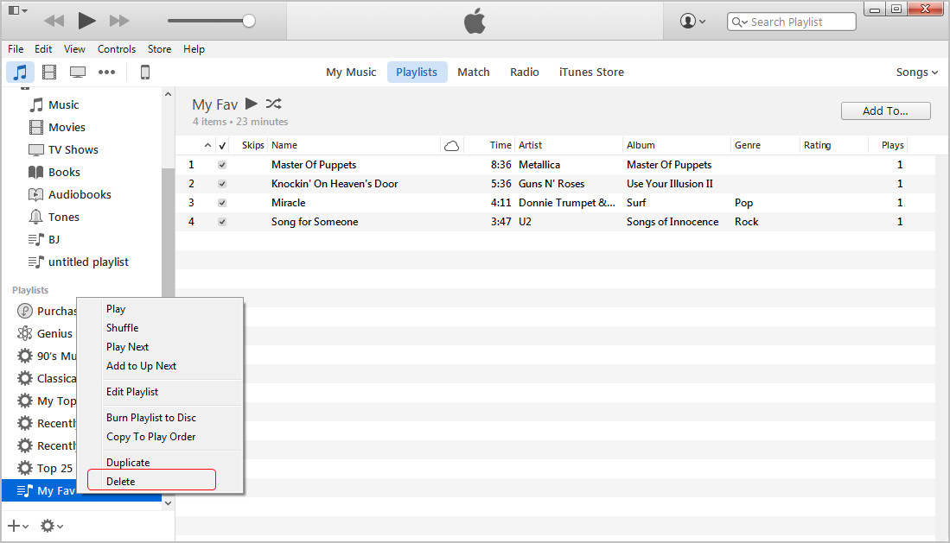Open the My Top Rated smart playlist gear
The width and height of the screenshot is (950, 543).
[x=25, y=401]
